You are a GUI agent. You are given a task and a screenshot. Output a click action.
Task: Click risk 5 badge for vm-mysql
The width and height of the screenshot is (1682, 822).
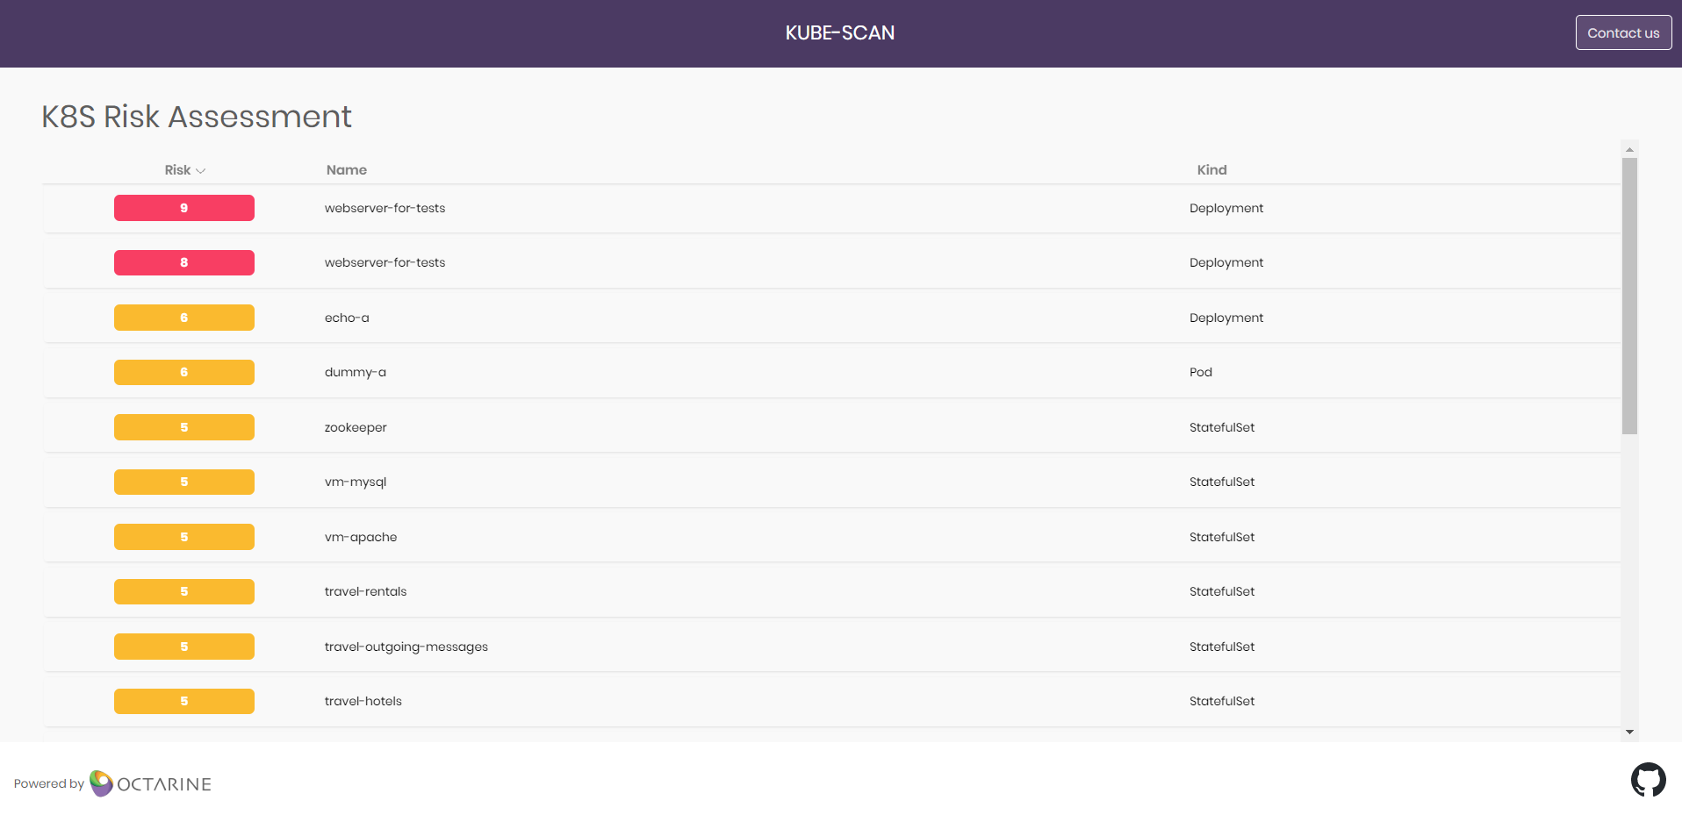184,482
